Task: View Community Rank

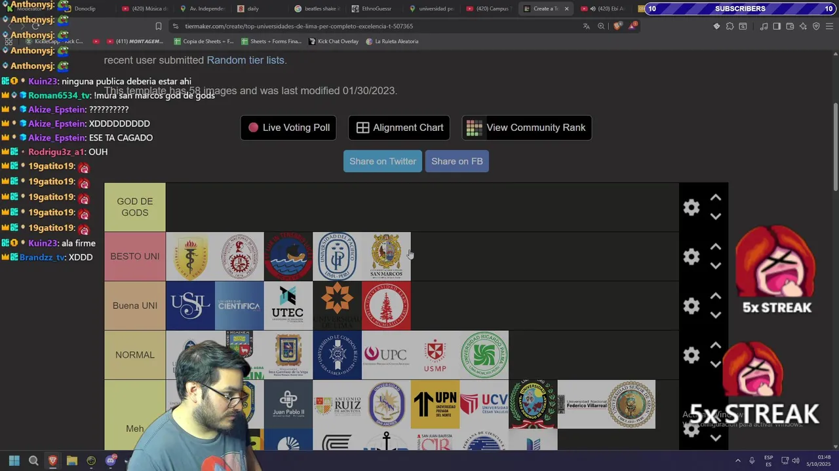Action: (x=527, y=128)
